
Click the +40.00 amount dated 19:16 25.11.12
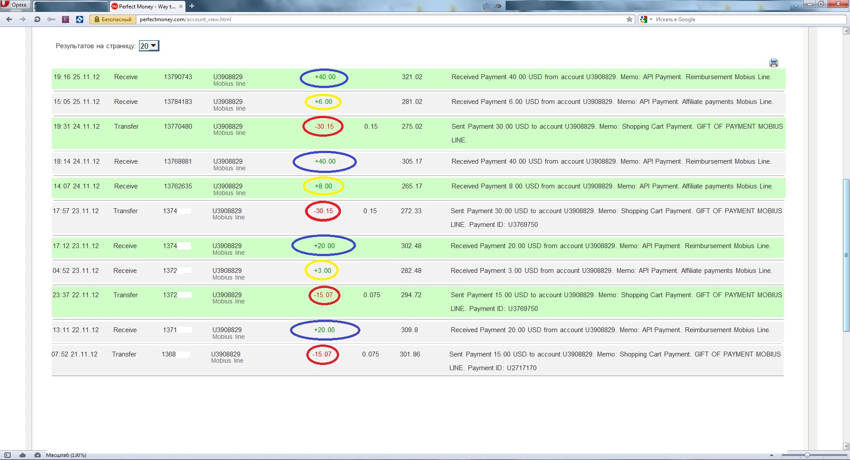325,77
